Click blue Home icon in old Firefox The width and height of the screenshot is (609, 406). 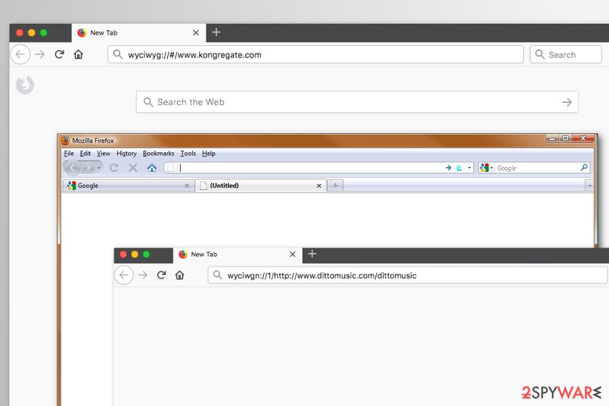152,168
